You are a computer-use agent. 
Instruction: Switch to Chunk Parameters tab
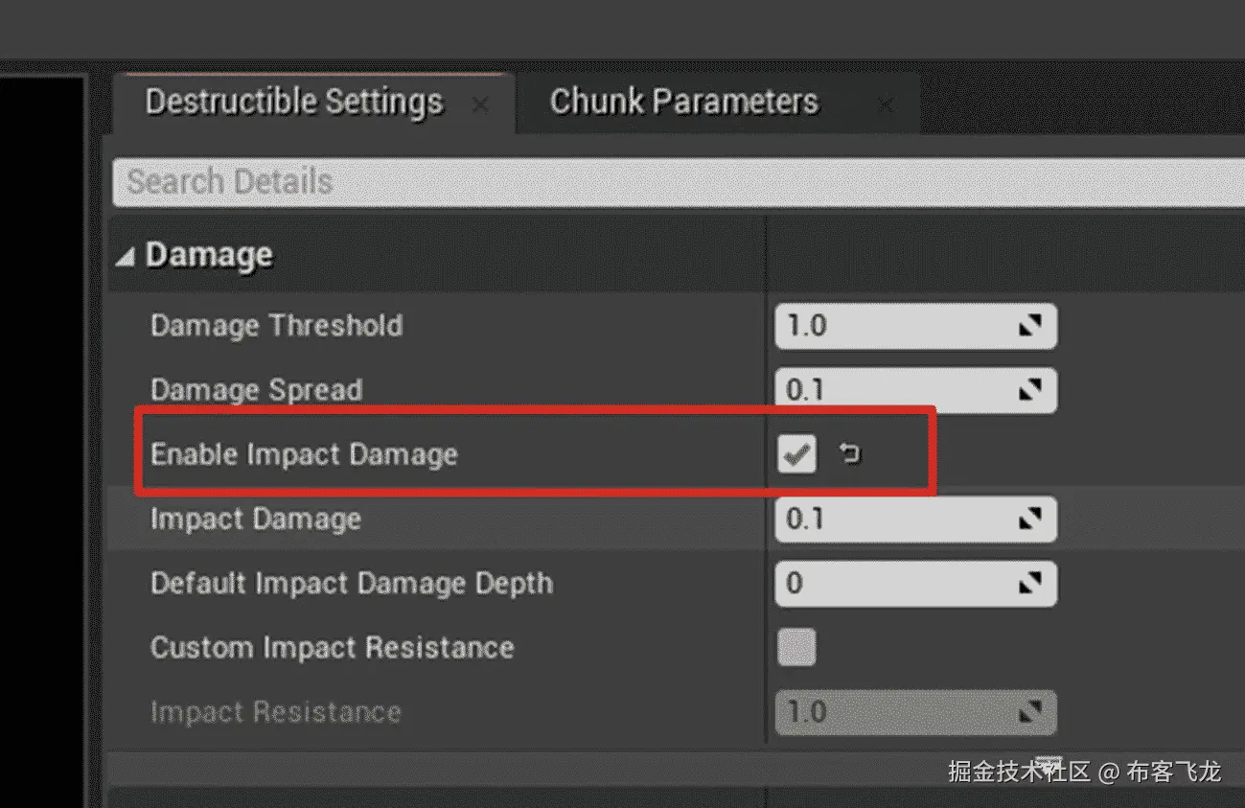683,103
